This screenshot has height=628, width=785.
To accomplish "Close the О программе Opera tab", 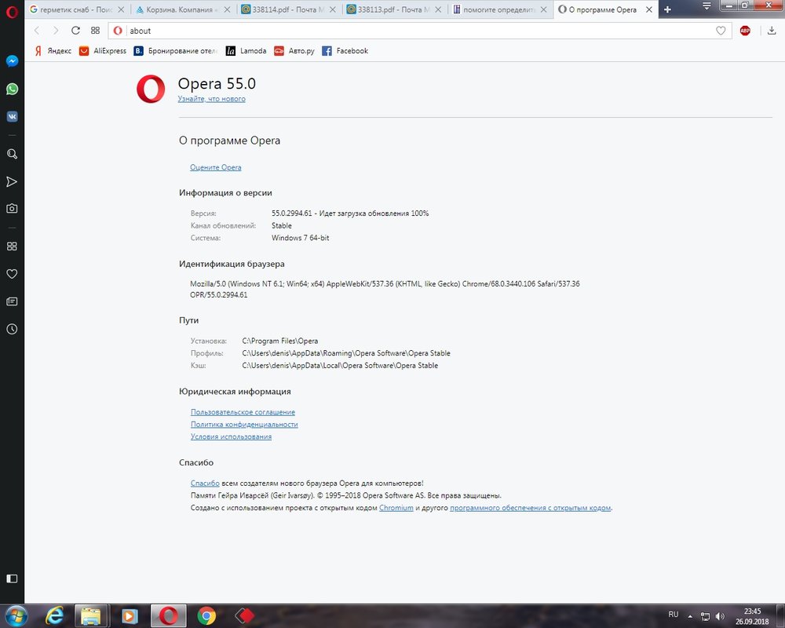I will [649, 9].
